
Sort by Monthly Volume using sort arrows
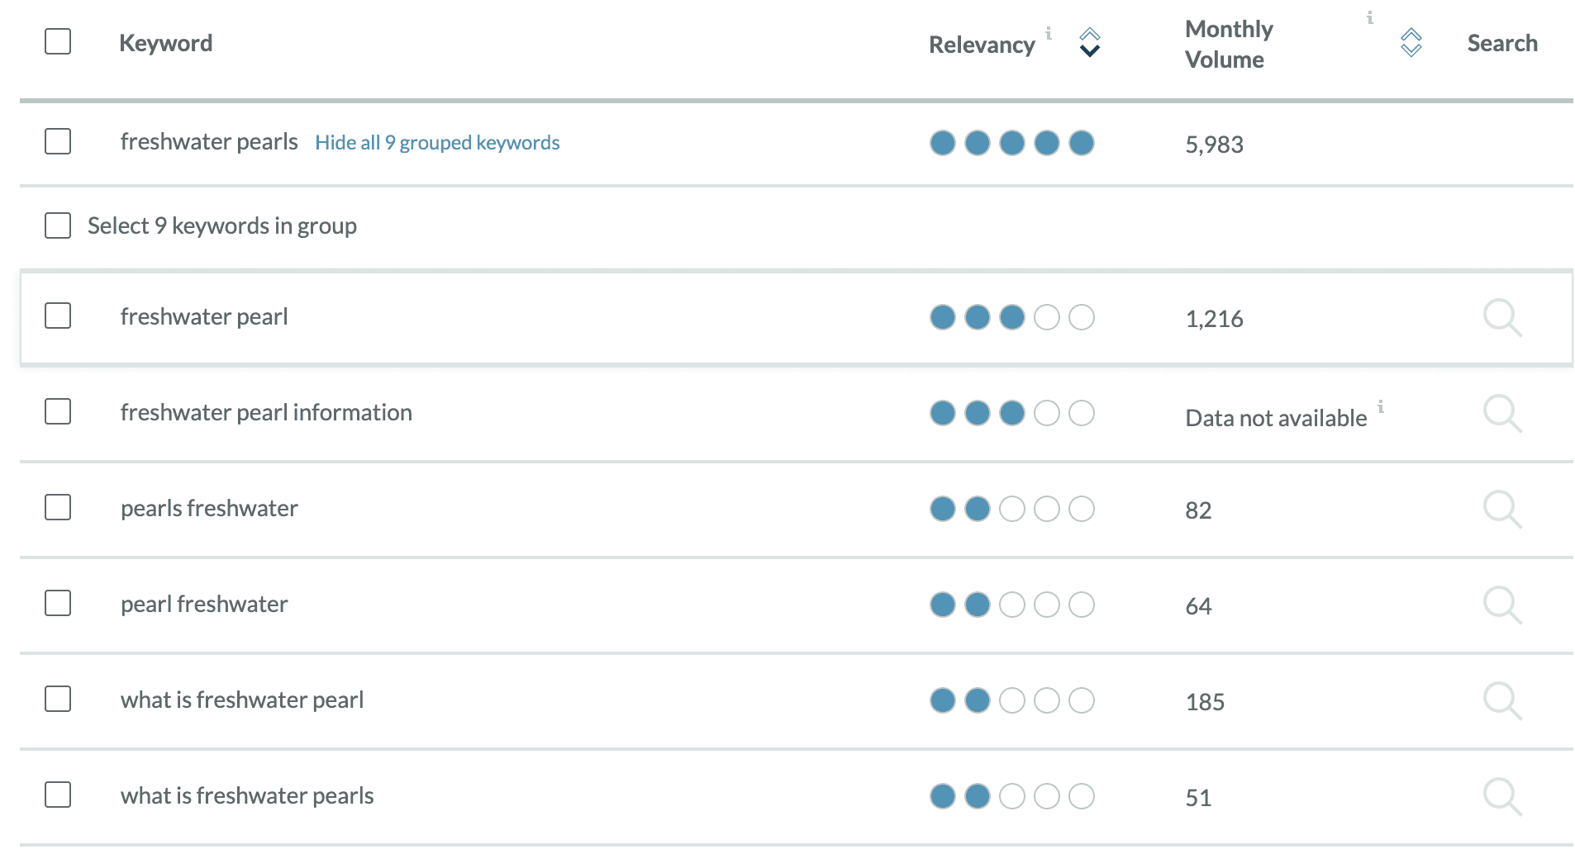(1411, 42)
